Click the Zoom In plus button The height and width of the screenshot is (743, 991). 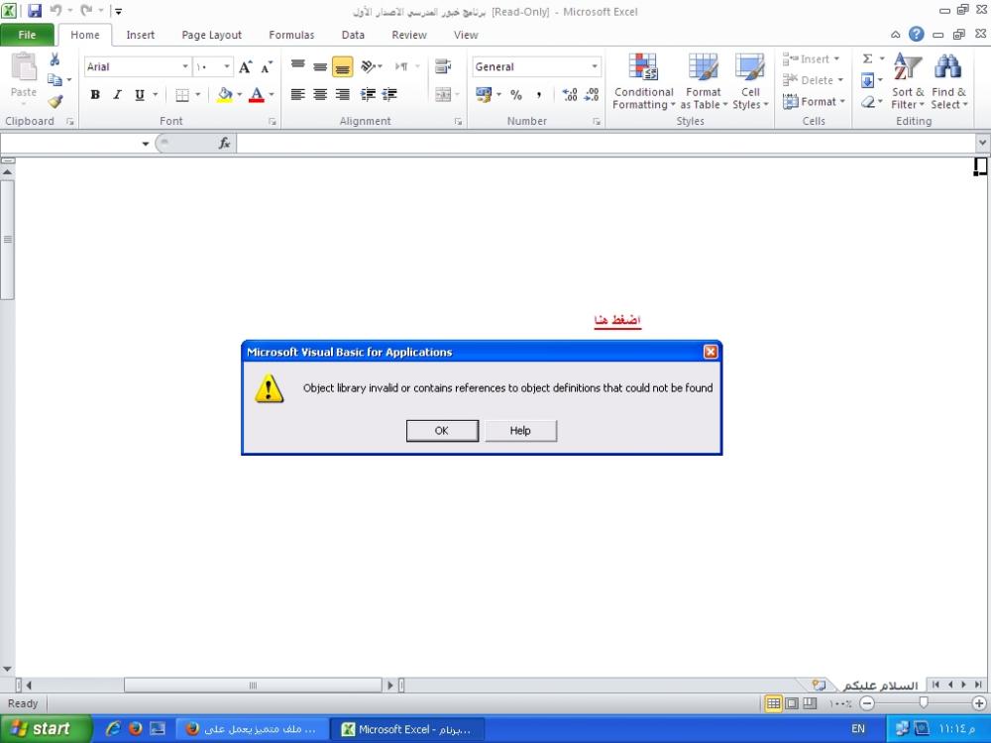pos(979,702)
